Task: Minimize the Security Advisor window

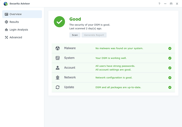Action: (165, 4)
